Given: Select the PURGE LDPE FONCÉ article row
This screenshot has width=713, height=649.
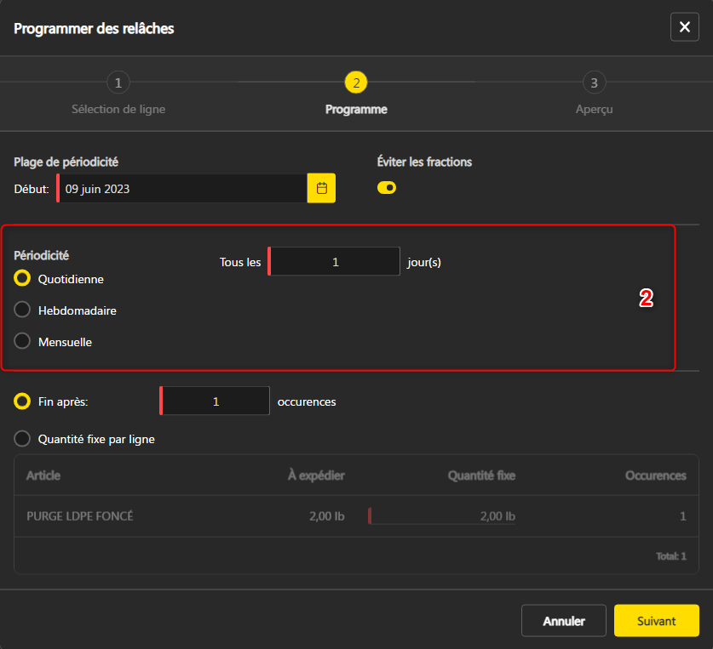Looking at the screenshot, I should (80, 516).
